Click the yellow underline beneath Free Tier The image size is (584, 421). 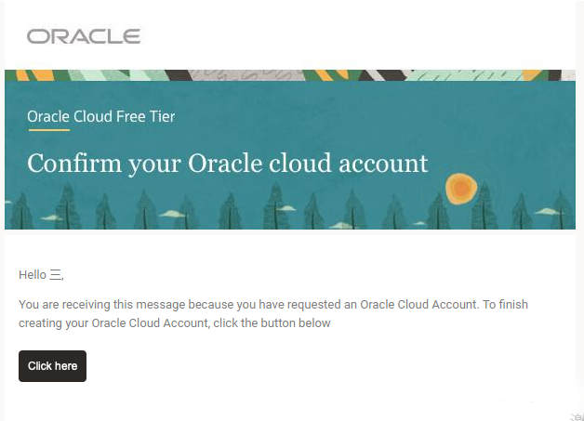click(x=49, y=130)
